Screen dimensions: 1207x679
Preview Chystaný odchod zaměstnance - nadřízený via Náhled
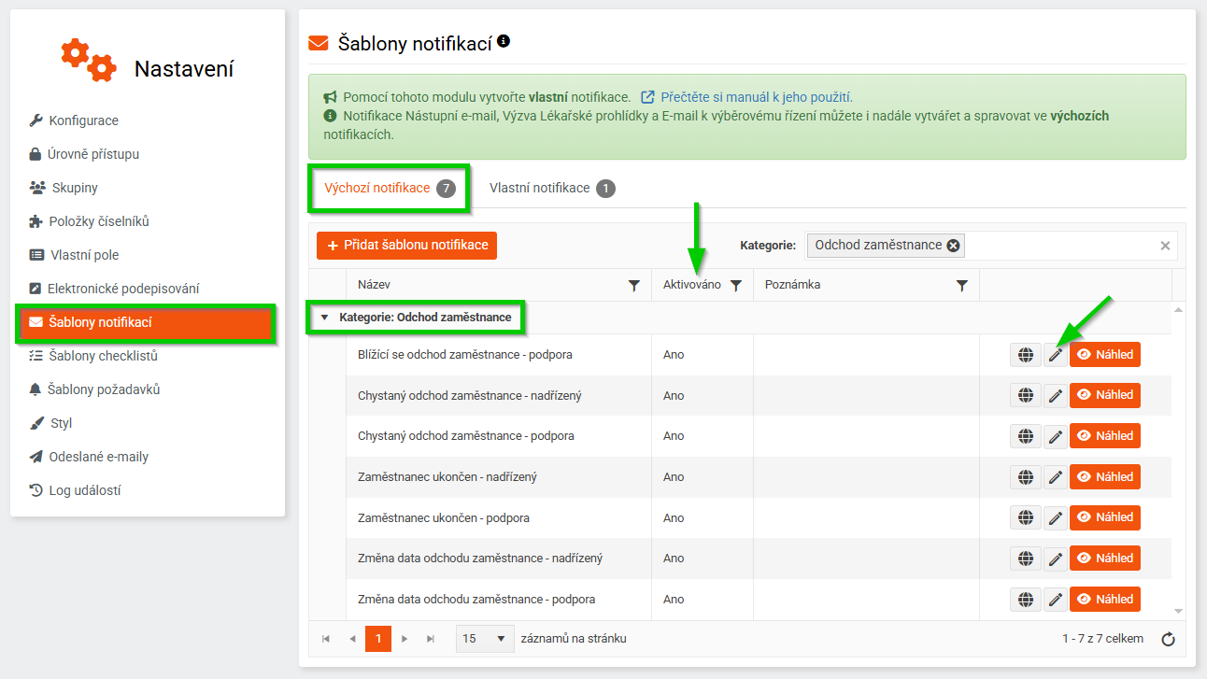click(x=1105, y=395)
